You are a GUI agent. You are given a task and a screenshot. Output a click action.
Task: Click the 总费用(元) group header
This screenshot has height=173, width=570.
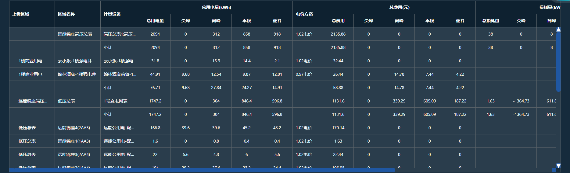point(399,7)
